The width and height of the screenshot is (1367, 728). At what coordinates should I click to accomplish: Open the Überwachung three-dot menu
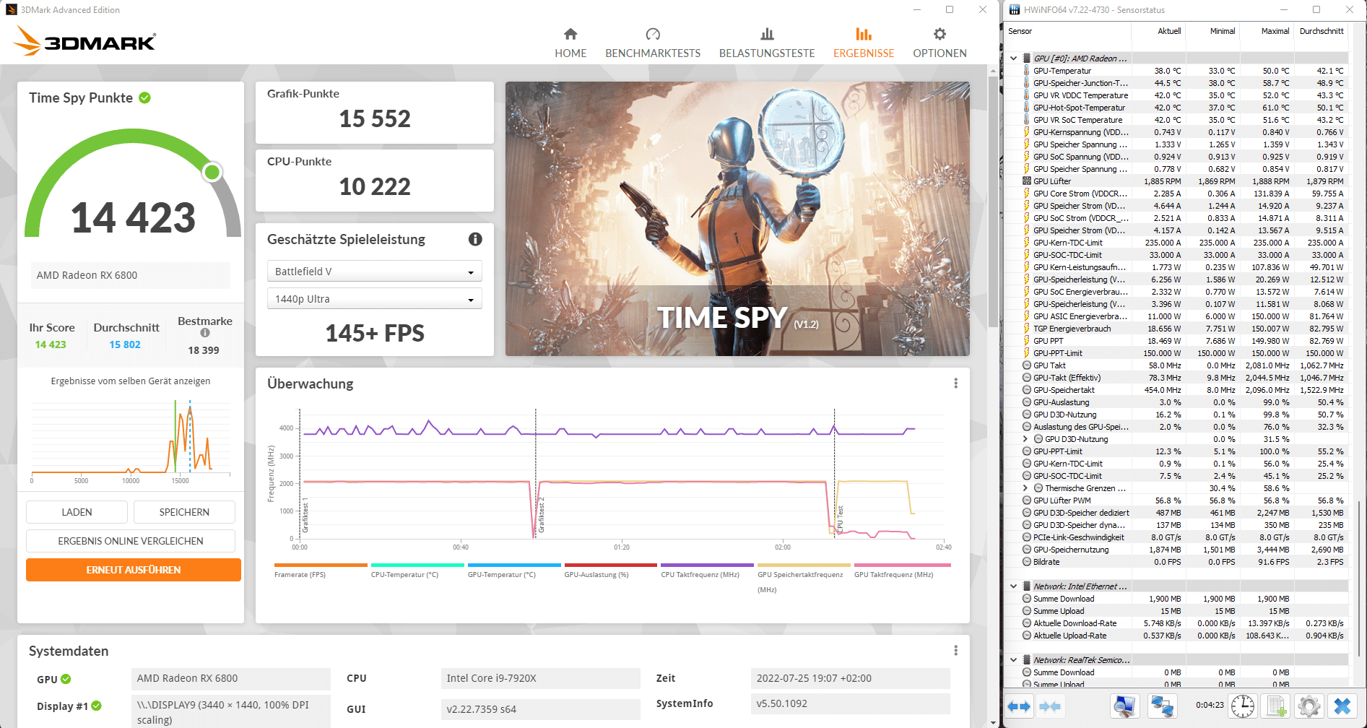click(955, 383)
